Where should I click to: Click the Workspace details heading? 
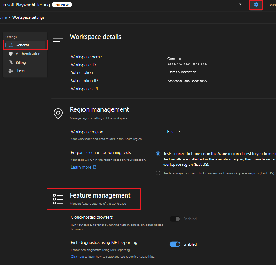(96, 37)
